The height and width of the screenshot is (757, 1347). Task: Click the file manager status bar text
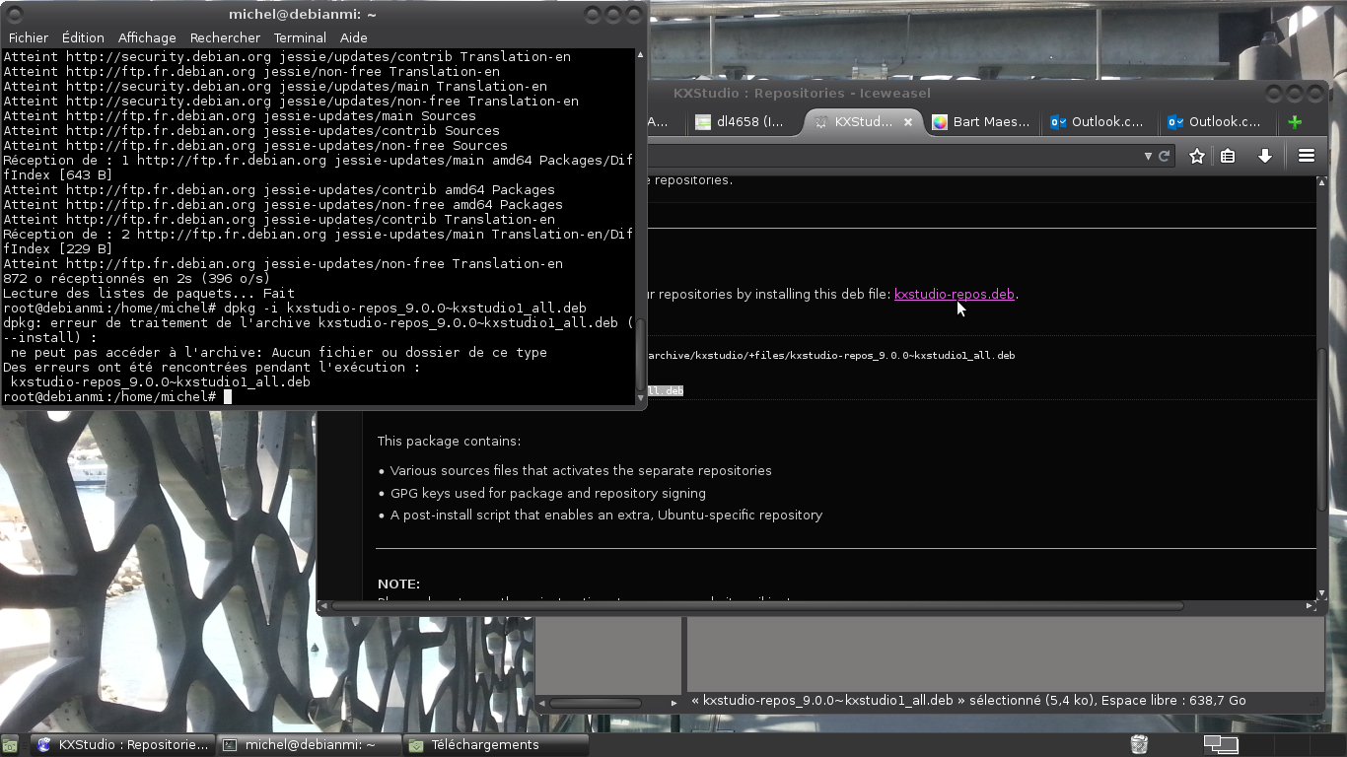[x=968, y=700]
